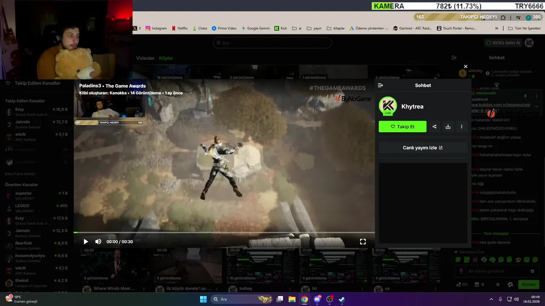Play the Paladins3 clip
This screenshot has height=306, width=545.
click(86, 241)
